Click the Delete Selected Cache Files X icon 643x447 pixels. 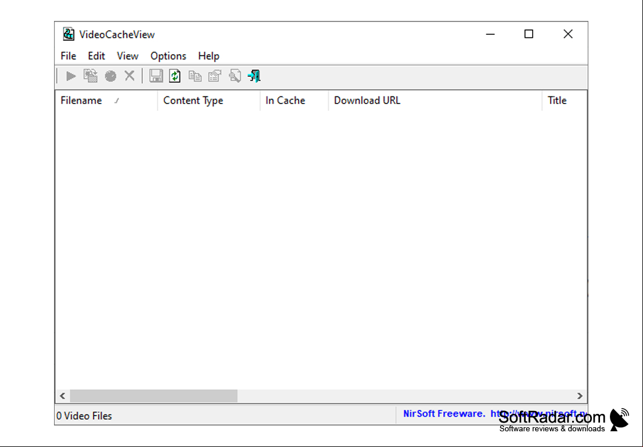click(x=130, y=76)
